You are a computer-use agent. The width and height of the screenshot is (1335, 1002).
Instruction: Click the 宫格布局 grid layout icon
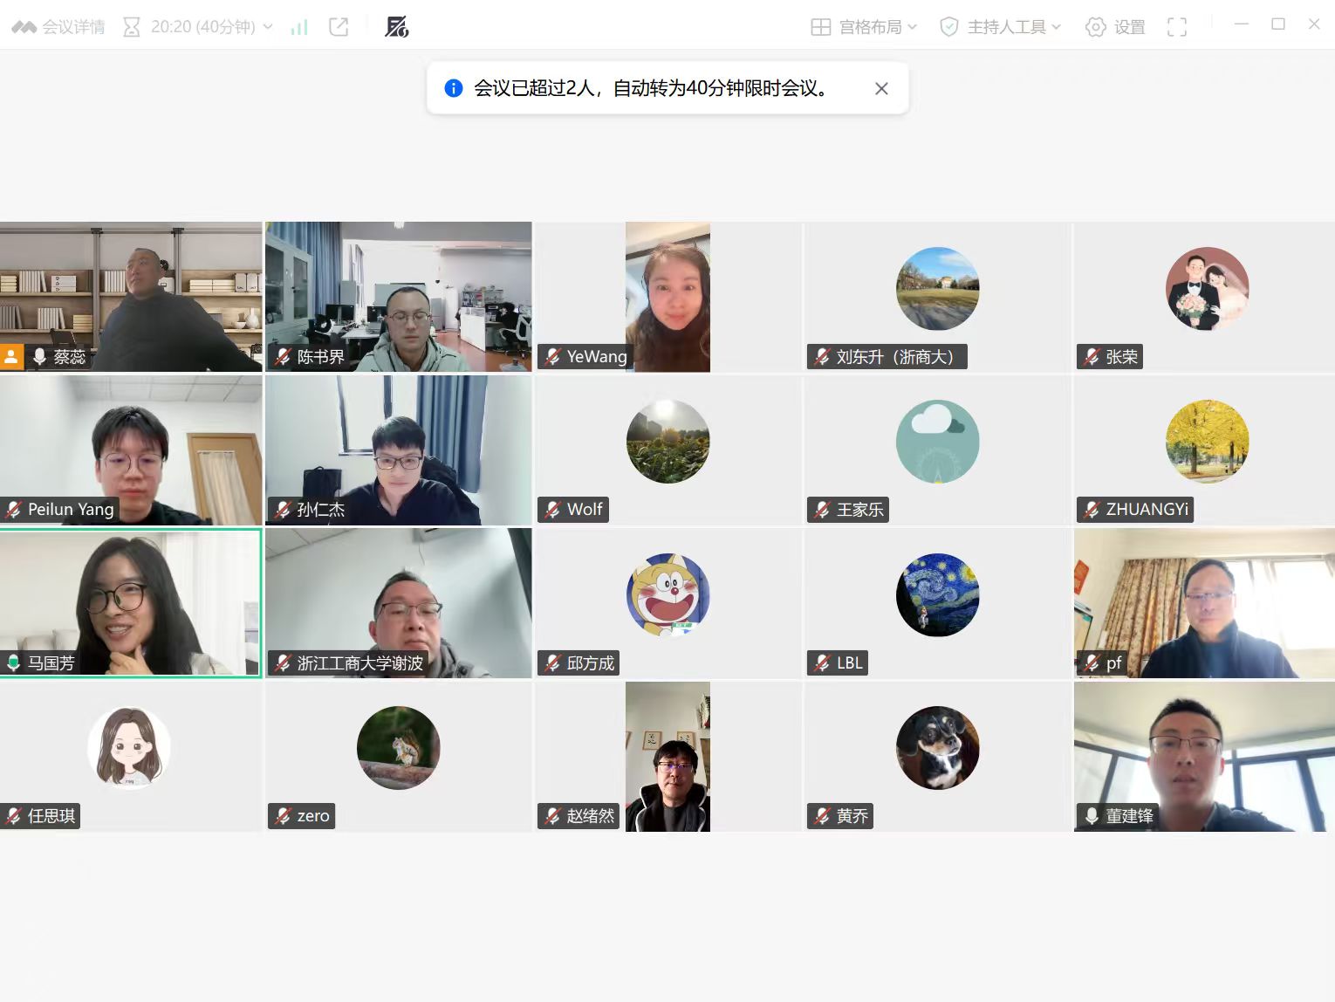click(x=821, y=26)
